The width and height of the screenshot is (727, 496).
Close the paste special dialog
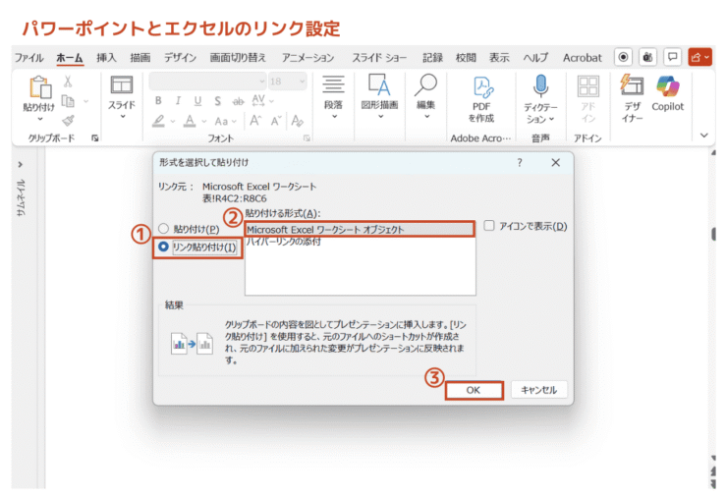tap(555, 162)
